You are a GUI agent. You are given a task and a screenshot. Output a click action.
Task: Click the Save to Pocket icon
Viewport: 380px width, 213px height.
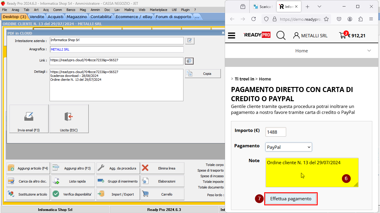[339, 19]
